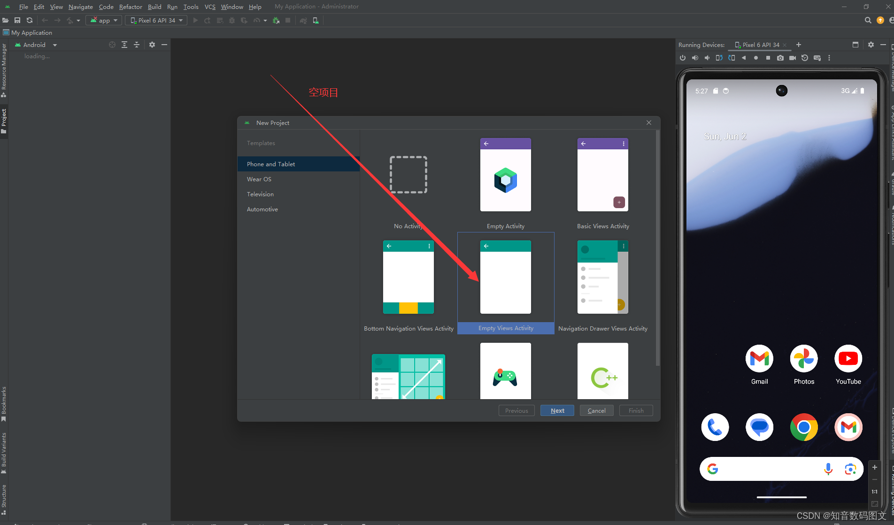Start screen recording on the emulator
This screenshot has width=894, height=525.
click(792, 58)
